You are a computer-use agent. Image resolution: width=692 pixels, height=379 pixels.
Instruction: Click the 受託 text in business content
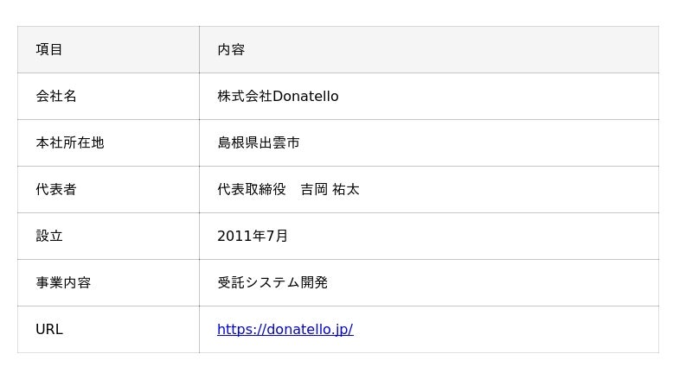pos(231,282)
